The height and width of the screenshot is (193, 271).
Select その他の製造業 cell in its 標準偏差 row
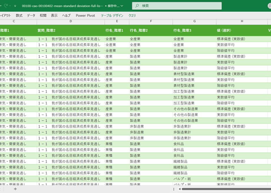pos(194,109)
